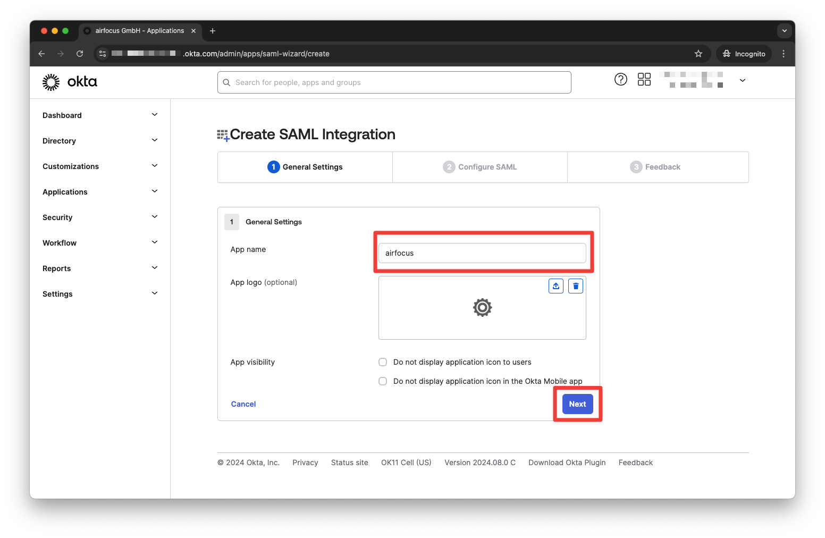Click the gear app logo placeholder
825x538 pixels.
coord(483,307)
